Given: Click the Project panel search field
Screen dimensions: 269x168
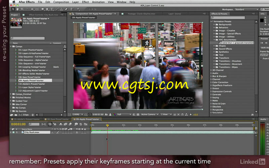Looking at the screenshot, I should click(x=28, y=38).
